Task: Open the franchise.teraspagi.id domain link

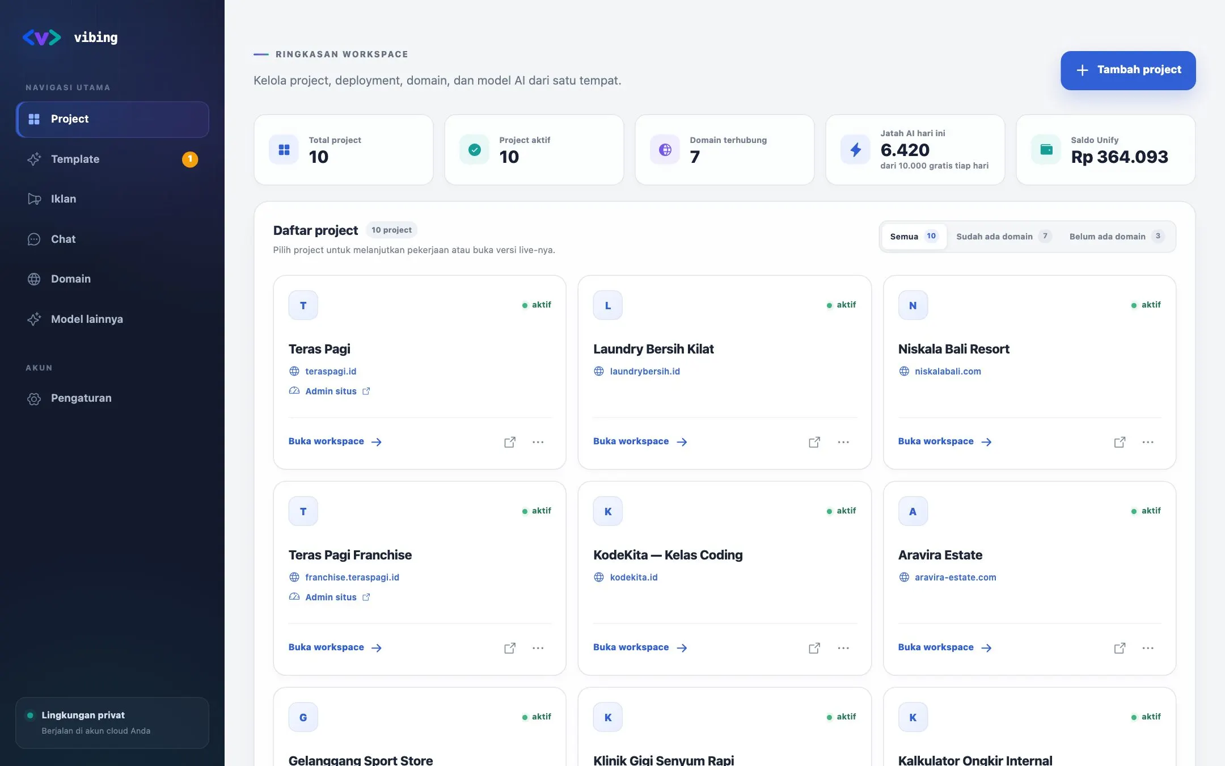Action: (x=352, y=578)
